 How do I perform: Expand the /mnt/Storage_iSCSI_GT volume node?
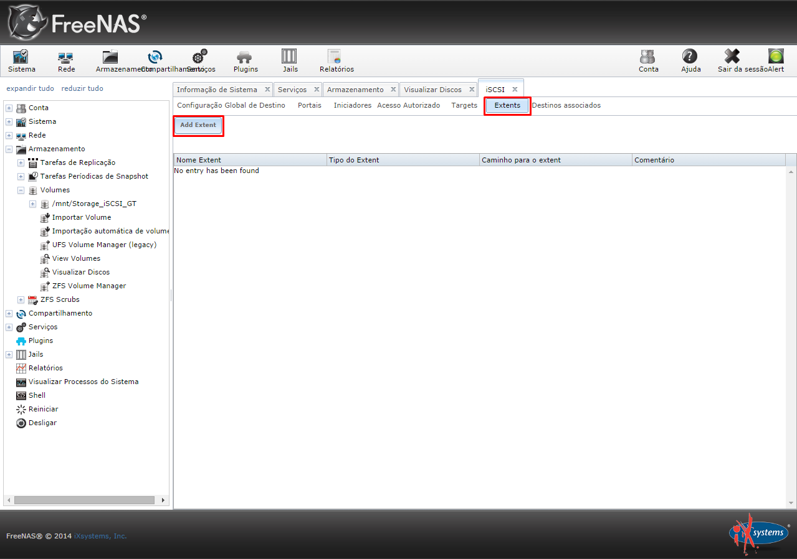(32, 204)
